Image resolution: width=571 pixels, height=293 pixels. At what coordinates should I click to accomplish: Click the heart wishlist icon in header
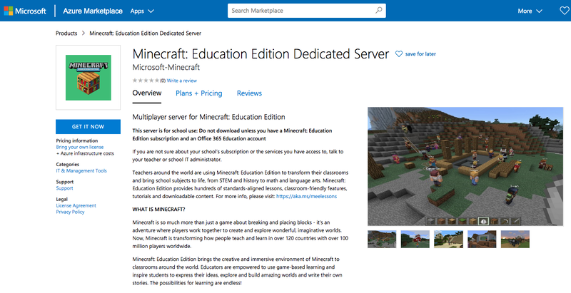point(565,11)
